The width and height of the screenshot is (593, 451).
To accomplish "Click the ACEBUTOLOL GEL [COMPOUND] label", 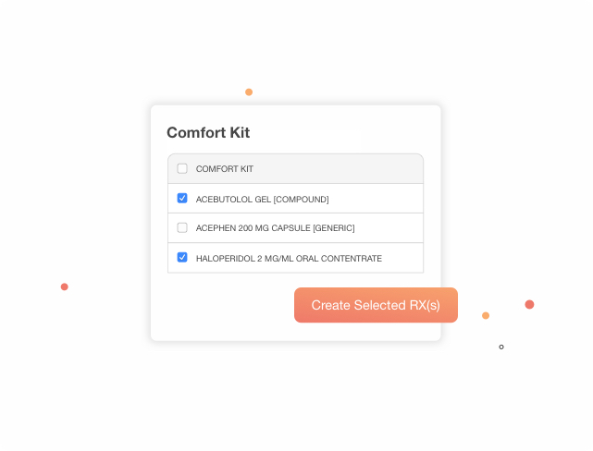I will 263,199.
